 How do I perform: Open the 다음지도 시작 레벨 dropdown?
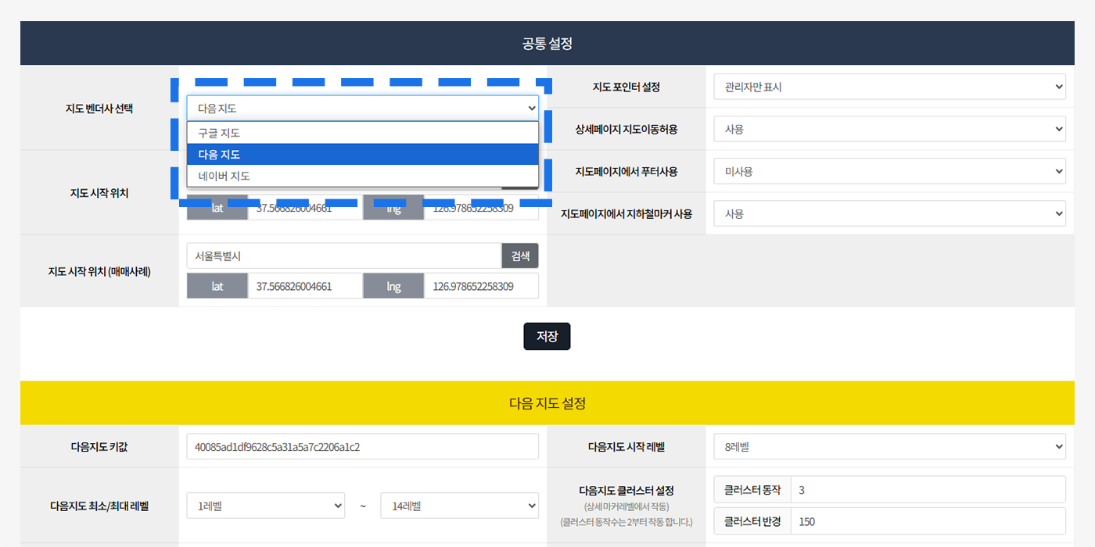point(889,447)
